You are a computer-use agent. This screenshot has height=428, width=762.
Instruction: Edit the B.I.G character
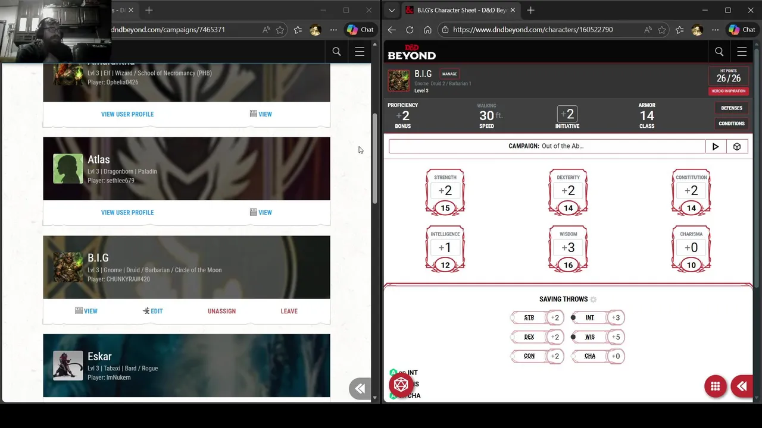153,311
